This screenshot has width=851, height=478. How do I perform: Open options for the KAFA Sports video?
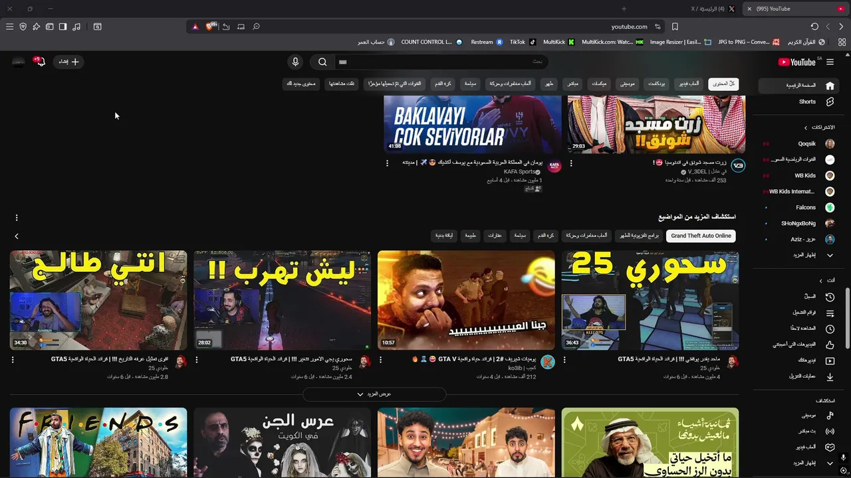(387, 163)
